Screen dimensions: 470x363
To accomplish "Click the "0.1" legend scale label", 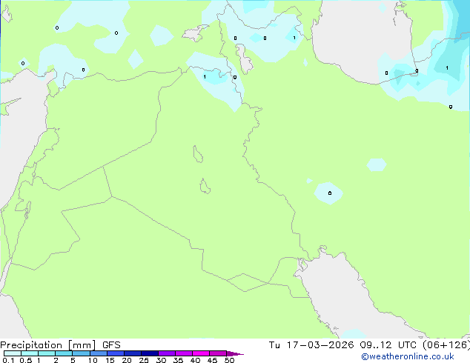I will point(8,360).
